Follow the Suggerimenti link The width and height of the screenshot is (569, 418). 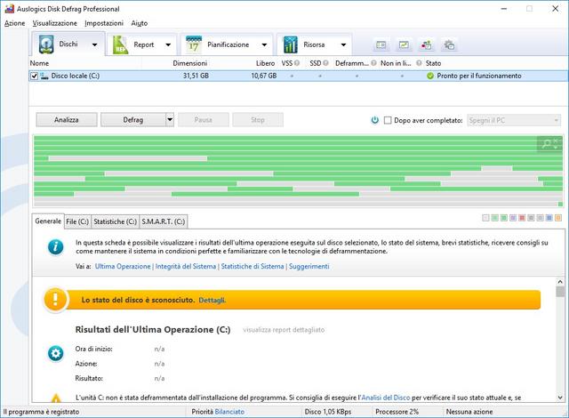309,266
